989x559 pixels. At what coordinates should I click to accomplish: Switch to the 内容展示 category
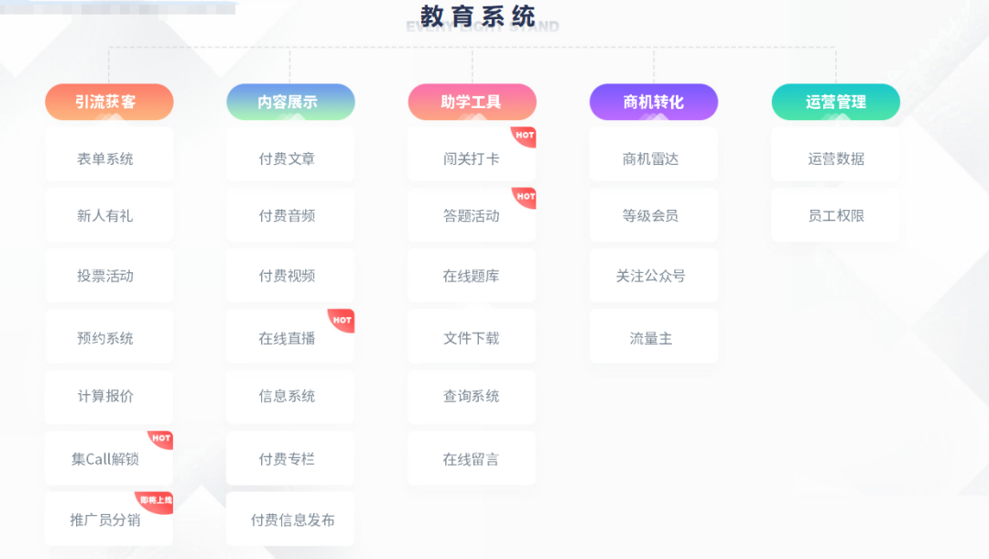pyautogui.click(x=290, y=102)
